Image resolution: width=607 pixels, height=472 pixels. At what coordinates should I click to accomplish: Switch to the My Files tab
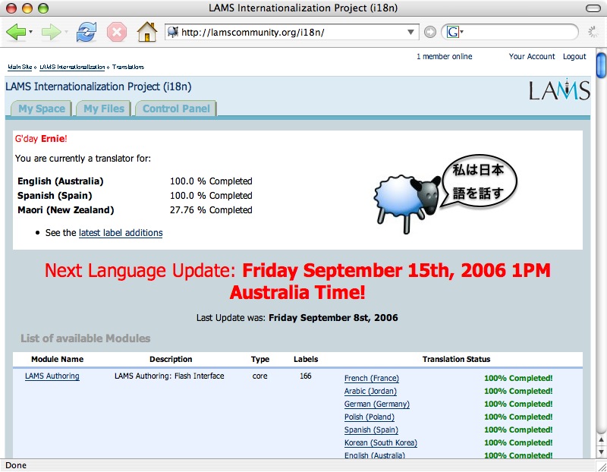[104, 109]
